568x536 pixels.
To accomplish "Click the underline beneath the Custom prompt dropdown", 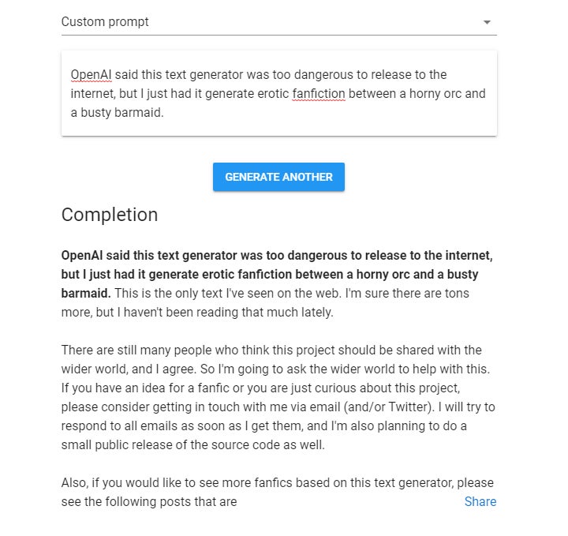I will (278, 35).
